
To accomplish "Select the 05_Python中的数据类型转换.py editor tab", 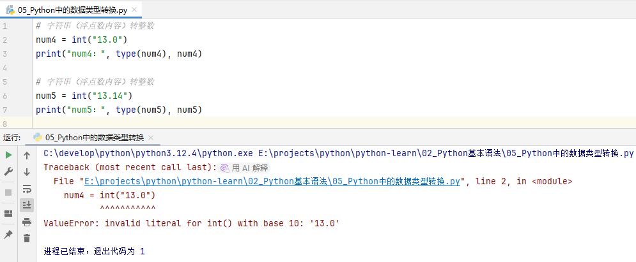I will click(x=70, y=11).
